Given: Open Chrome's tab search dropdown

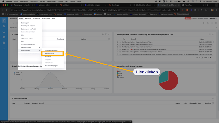Looking at the screenshot, I should click(x=216, y=5).
